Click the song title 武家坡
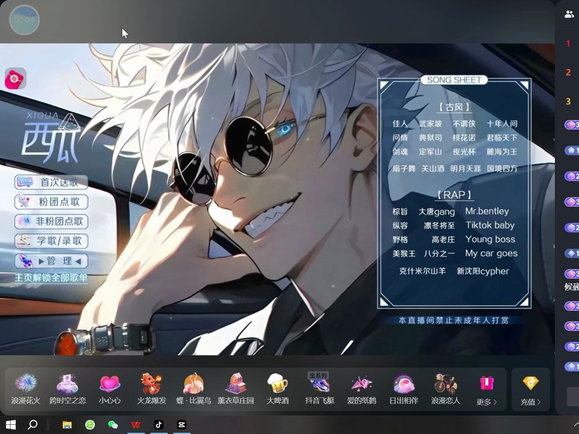579x434 pixels. (430, 124)
